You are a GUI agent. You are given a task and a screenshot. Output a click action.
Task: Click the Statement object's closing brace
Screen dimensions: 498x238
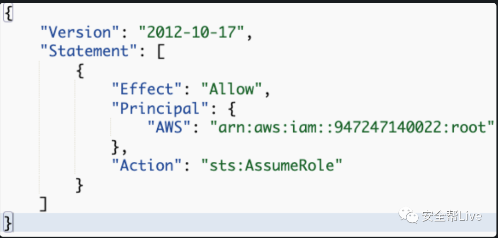point(80,186)
